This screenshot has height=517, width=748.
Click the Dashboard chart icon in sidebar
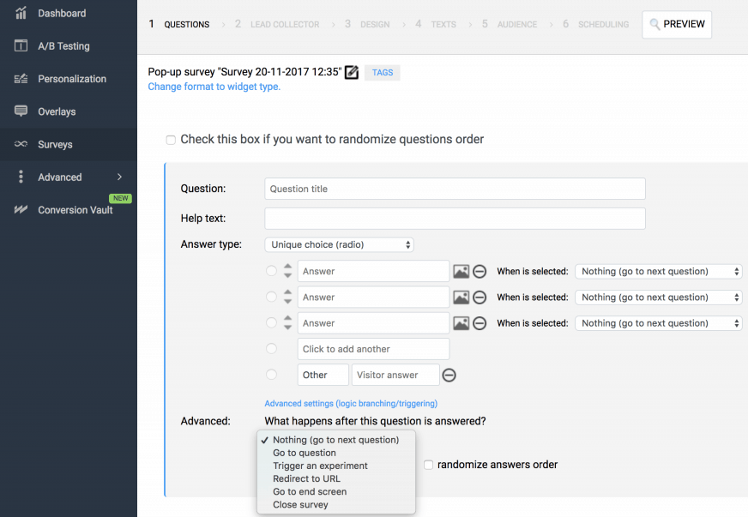21,13
